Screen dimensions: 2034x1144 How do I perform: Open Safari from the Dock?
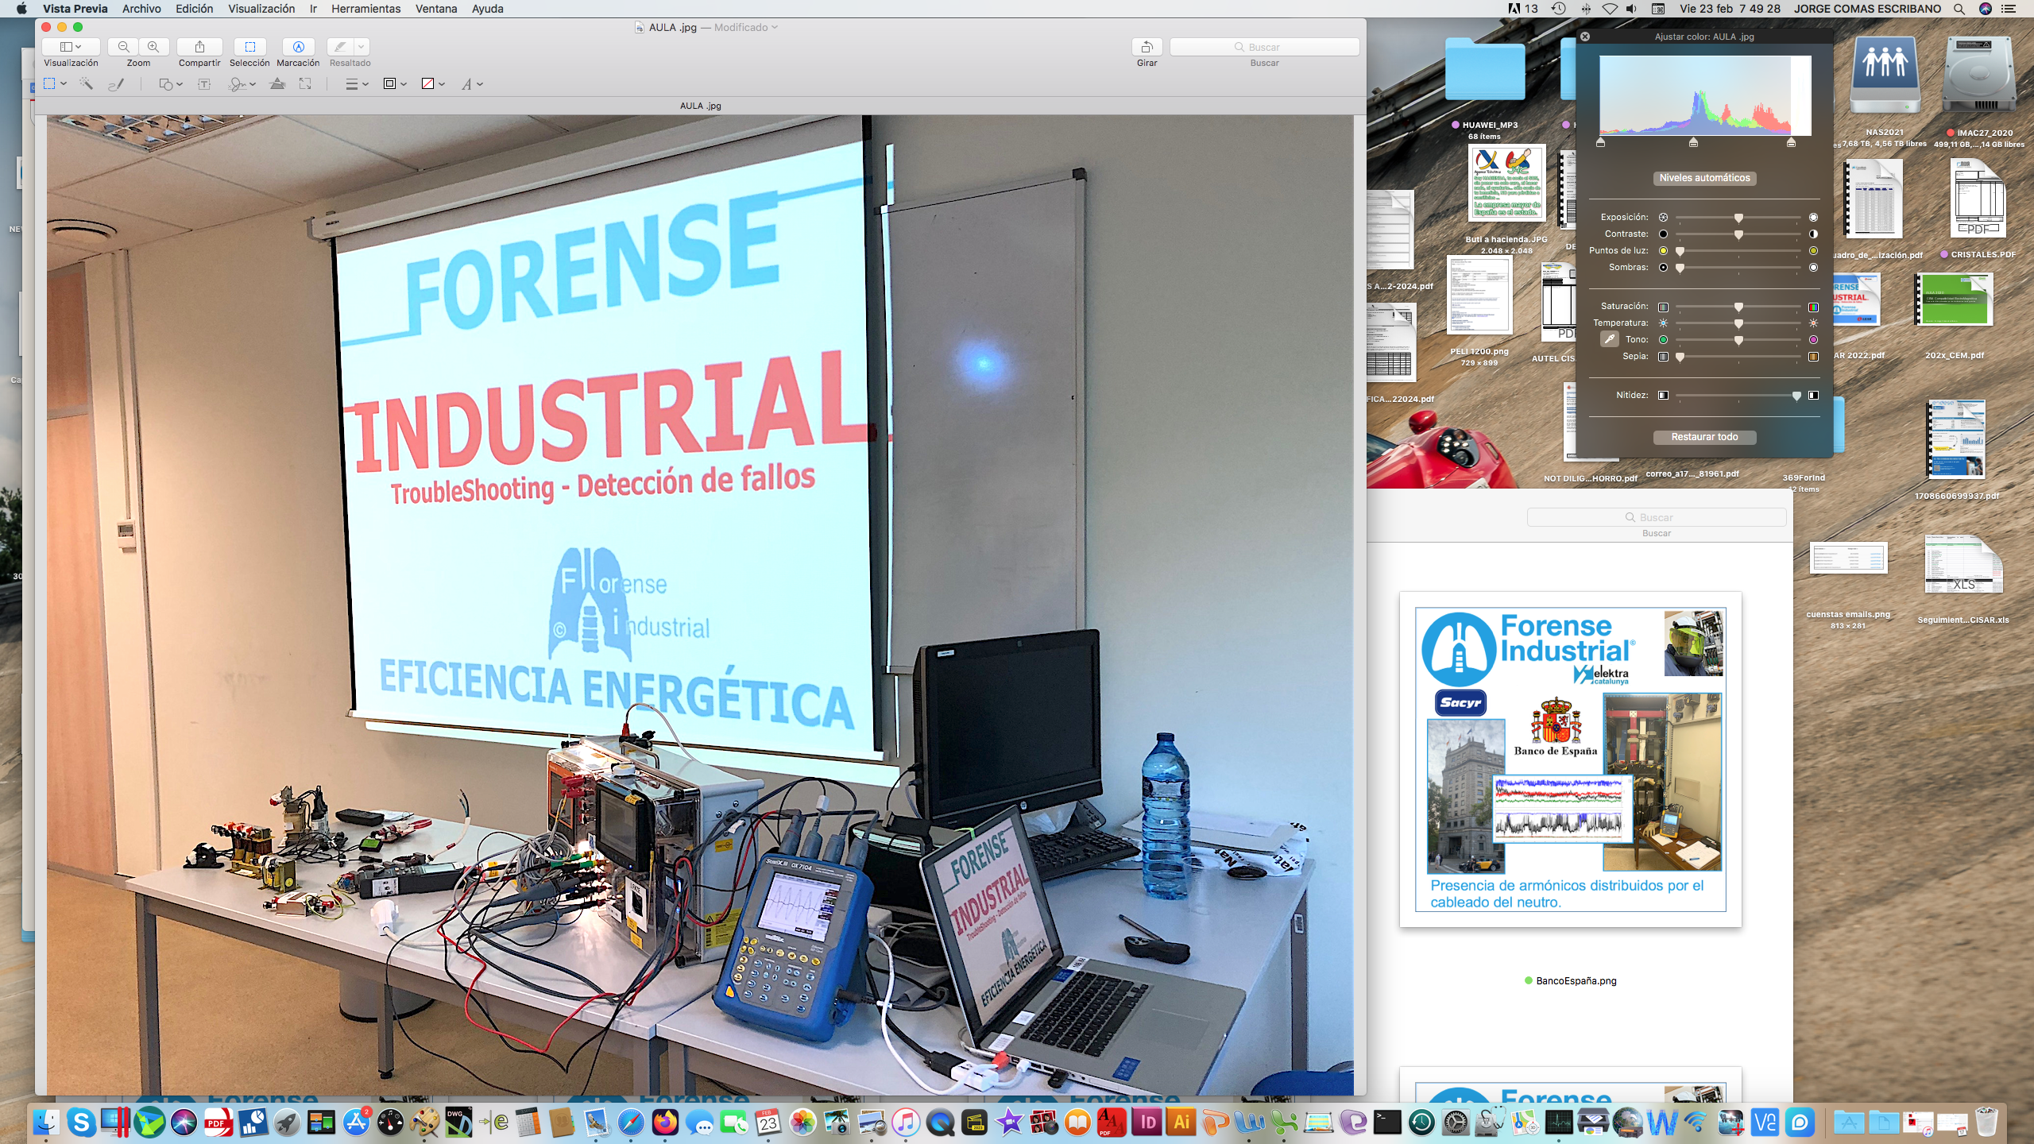tap(631, 1123)
